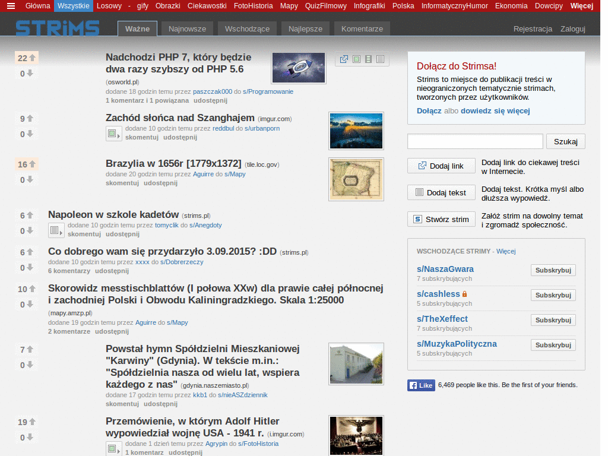The height and width of the screenshot is (456, 608).
Task: Open PHP rocket thumbnail
Action: (299, 68)
